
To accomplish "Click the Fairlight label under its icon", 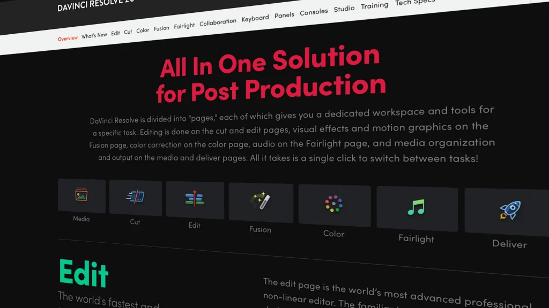I will [416, 239].
